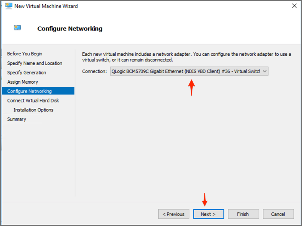Click the virtual machine icon beside Configure Networking heading
Viewport: 302px width, 226px height.
coord(17,28)
